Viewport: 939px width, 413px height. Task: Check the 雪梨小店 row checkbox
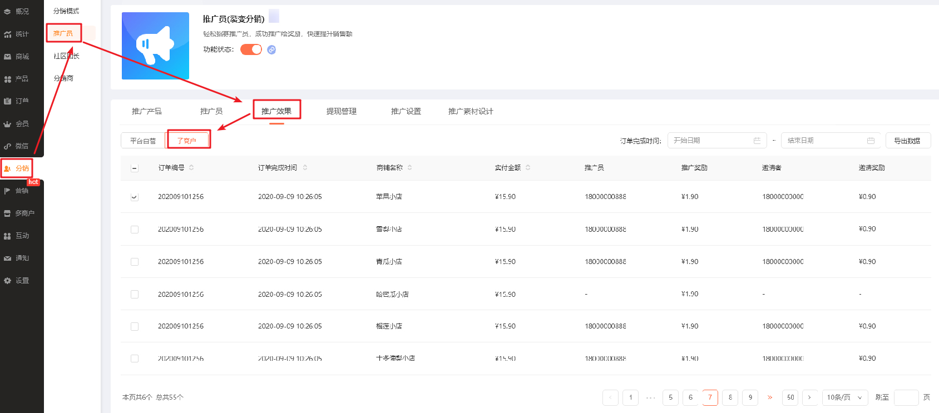(x=135, y=230)
